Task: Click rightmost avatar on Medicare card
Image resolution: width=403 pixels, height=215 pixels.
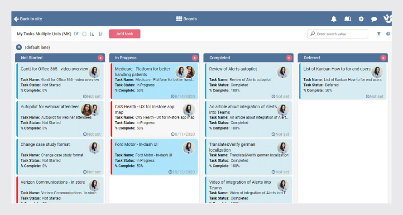Action: (190, 72)
